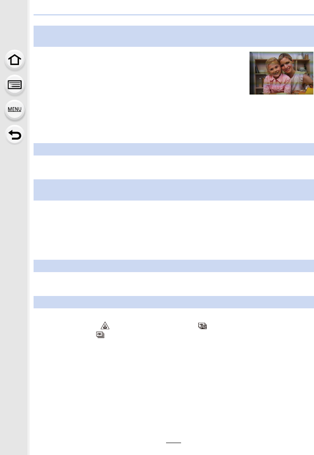Screen dimensions: 314x455
Task: Select the tall blue heading bar above the photo
Action: tap(174, 36)
